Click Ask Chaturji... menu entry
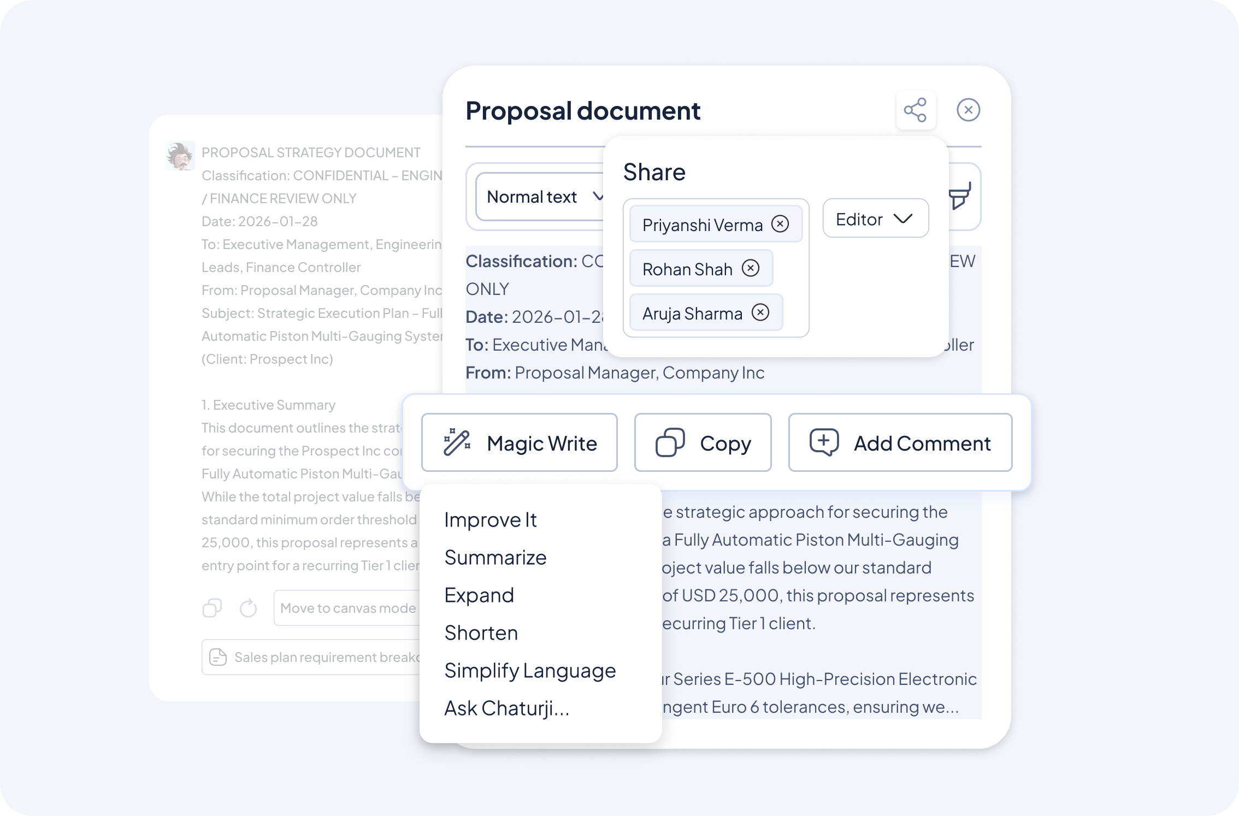Image resolution: width=1239 pixels, height=816 pixels. (506, 708)
